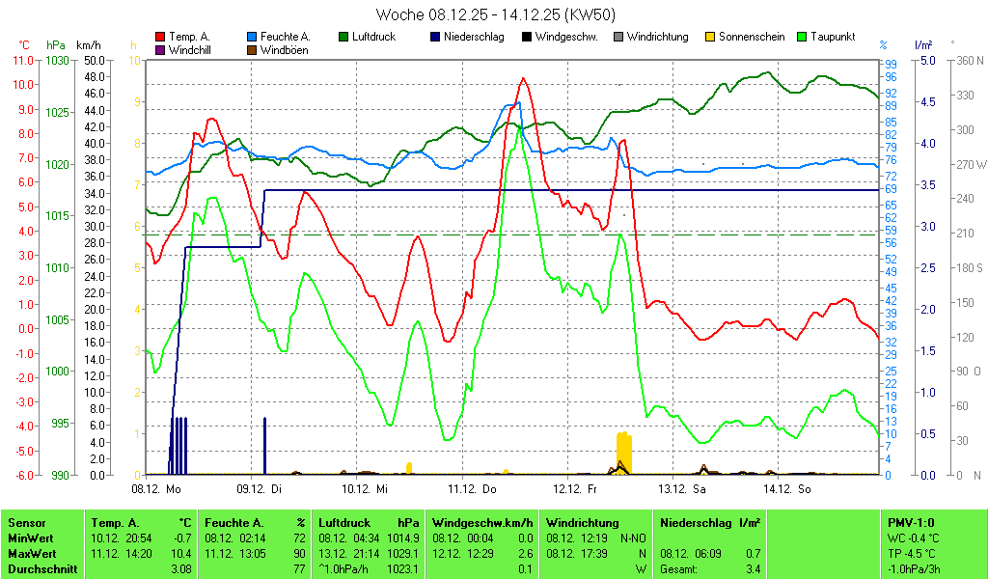Click the MaxWert row label
Viewport: 988px width, 579px height.
click(31, 554)
